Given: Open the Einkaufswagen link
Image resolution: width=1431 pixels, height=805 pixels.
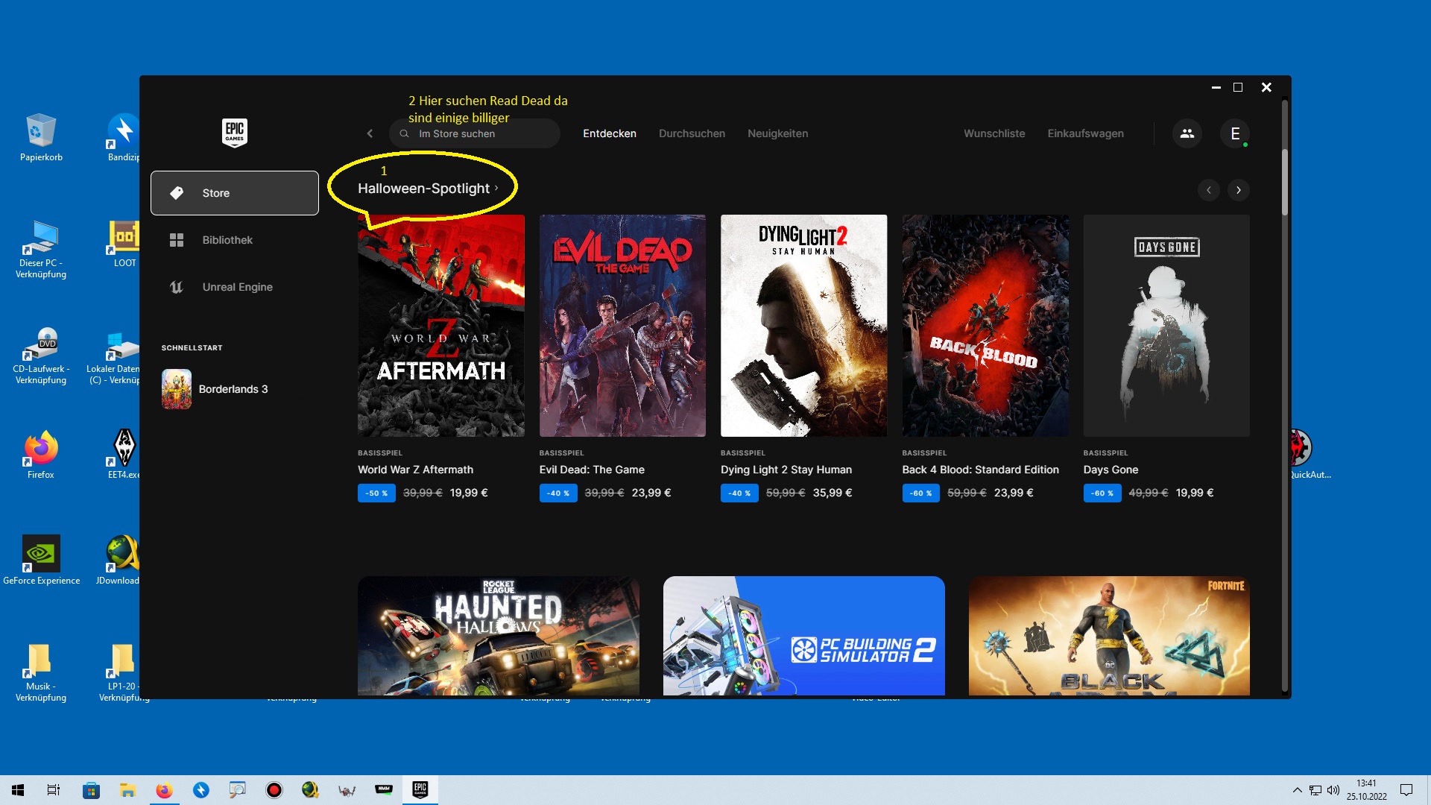Looking at the screenshot, I should (1084, 133).
